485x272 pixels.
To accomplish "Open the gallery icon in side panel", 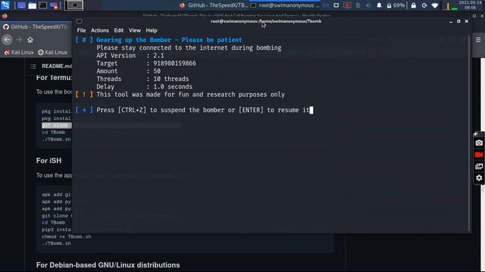I will 479,166.
